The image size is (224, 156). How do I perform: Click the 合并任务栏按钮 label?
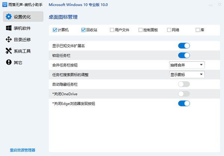[65, 65]
